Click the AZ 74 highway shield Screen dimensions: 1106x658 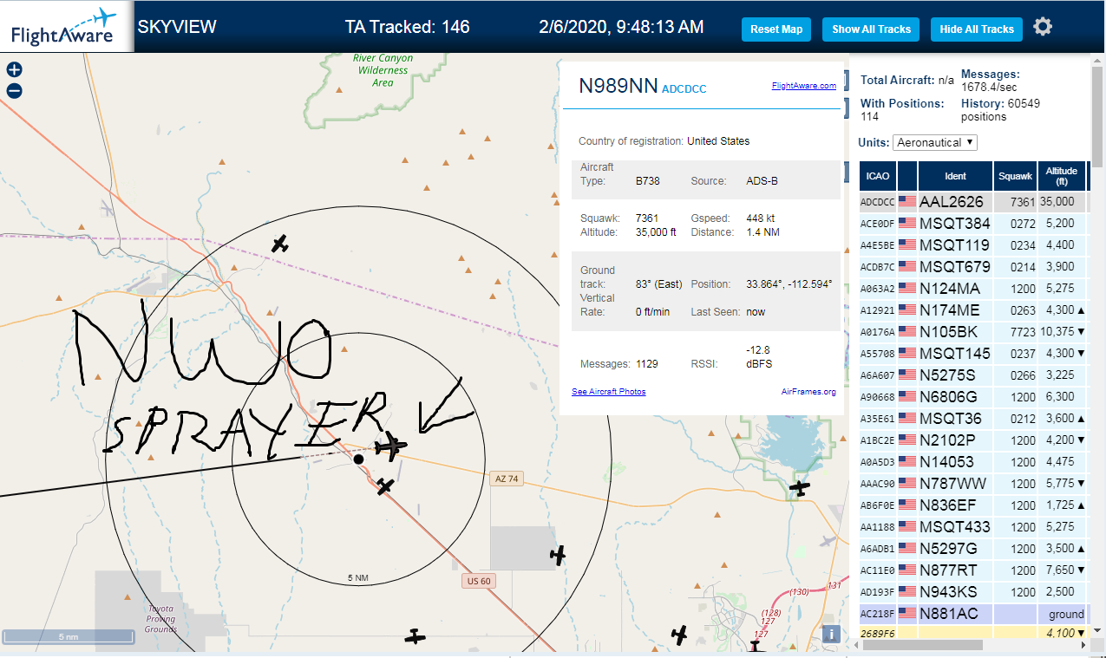[x=507, y=479]
